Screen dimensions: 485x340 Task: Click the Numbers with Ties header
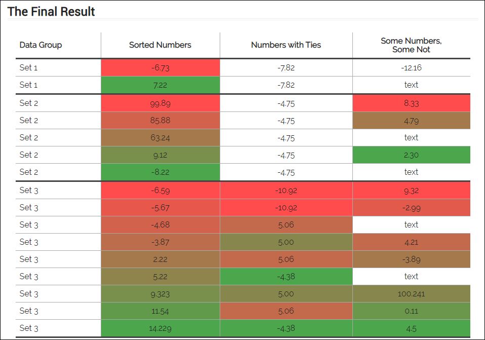pyautogui.click(x=286, y=45)
